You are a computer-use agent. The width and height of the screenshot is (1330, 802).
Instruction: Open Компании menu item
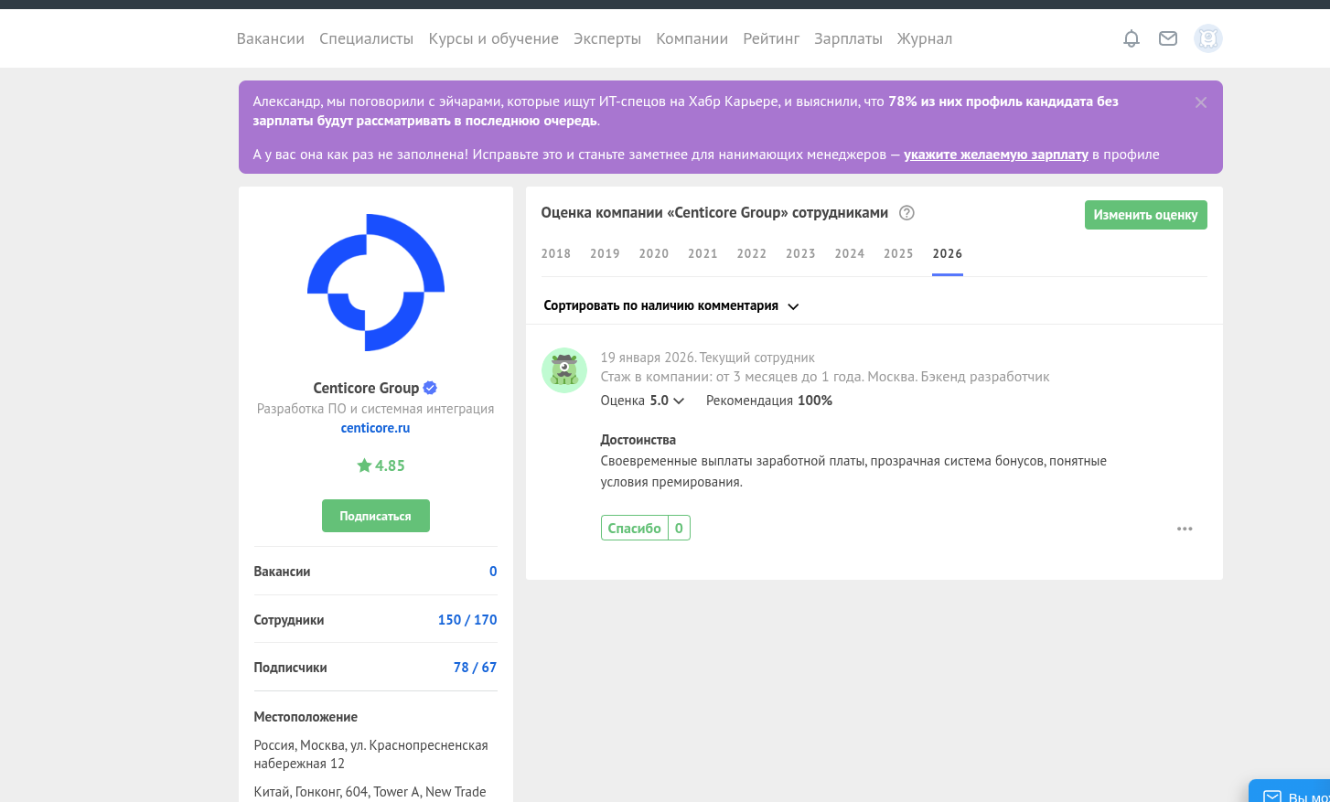(692, 38)
